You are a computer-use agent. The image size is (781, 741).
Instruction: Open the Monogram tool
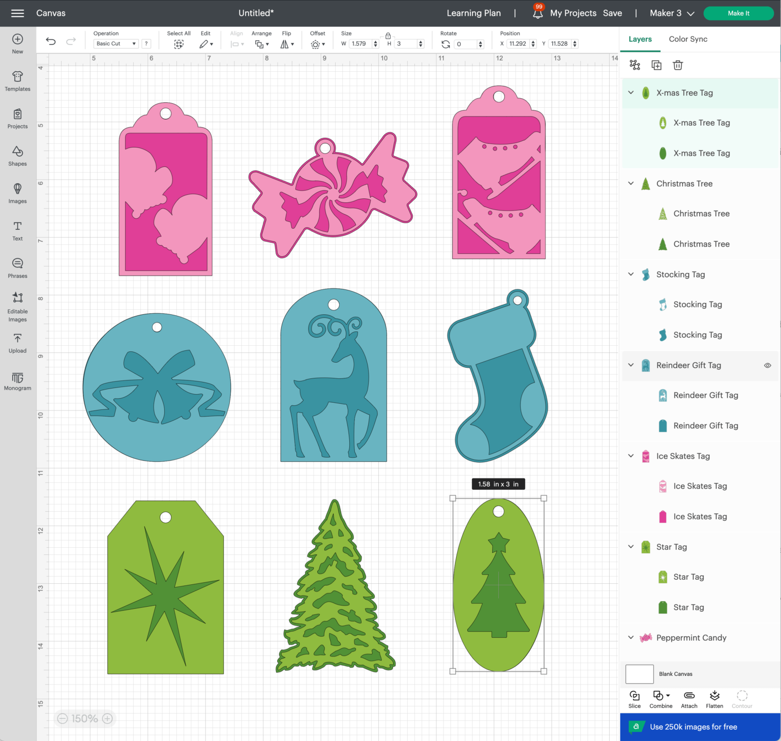(17, 380)
